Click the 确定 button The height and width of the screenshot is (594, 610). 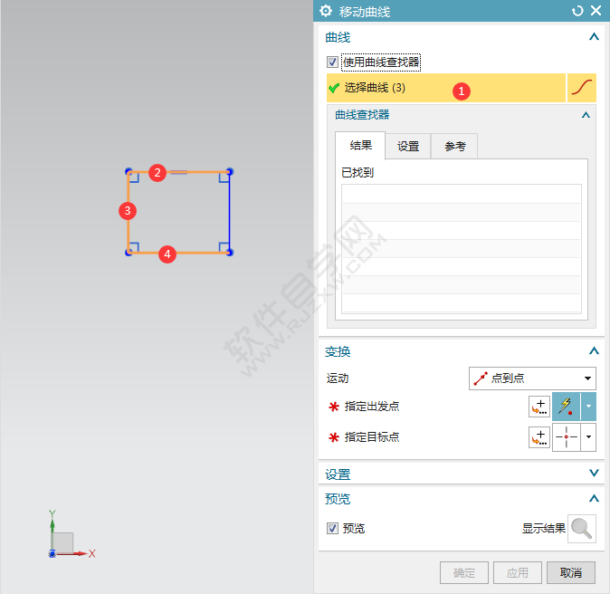pos(464,572)
